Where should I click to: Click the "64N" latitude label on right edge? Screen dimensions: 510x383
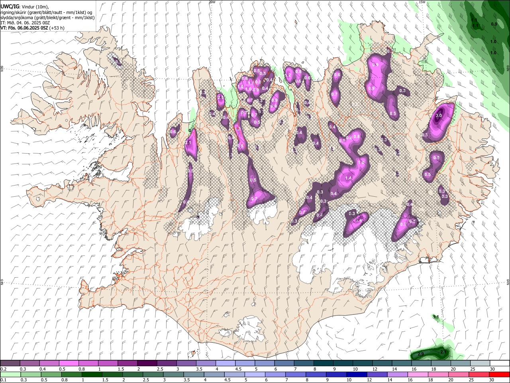click(508, 281)
